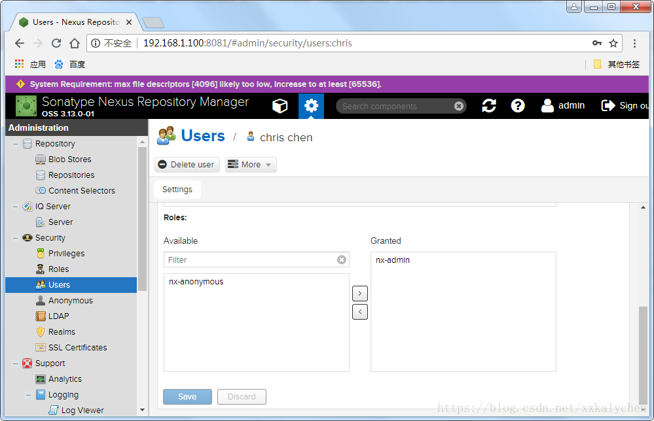Collapse the Logging tree node
654x421 pixels.
(x=28, y=396)
